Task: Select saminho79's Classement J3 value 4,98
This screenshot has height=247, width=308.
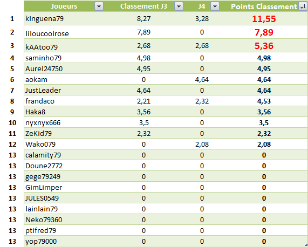Action: click(144, 58)
